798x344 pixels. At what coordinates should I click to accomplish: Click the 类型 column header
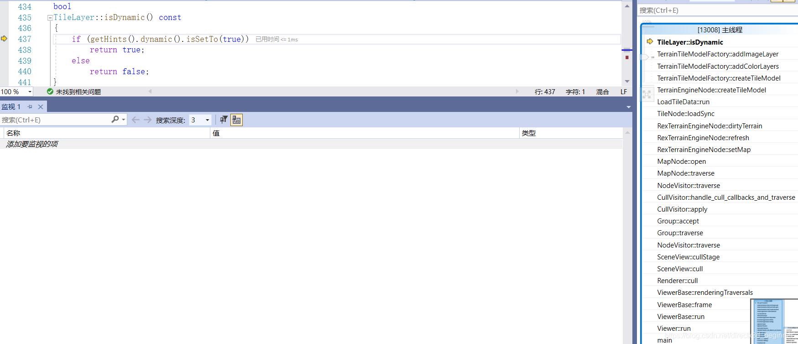coord(571,133)
